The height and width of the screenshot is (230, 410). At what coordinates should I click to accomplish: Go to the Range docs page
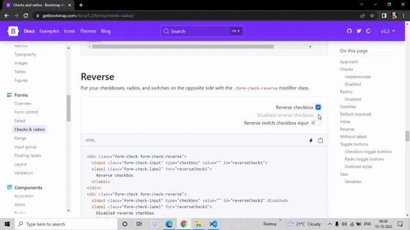click(20, 138)
